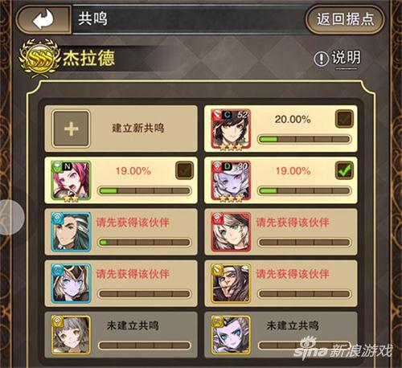The image size is (402, 368).
Task: Tap the back arrow icon
Action: click(43, 19)
